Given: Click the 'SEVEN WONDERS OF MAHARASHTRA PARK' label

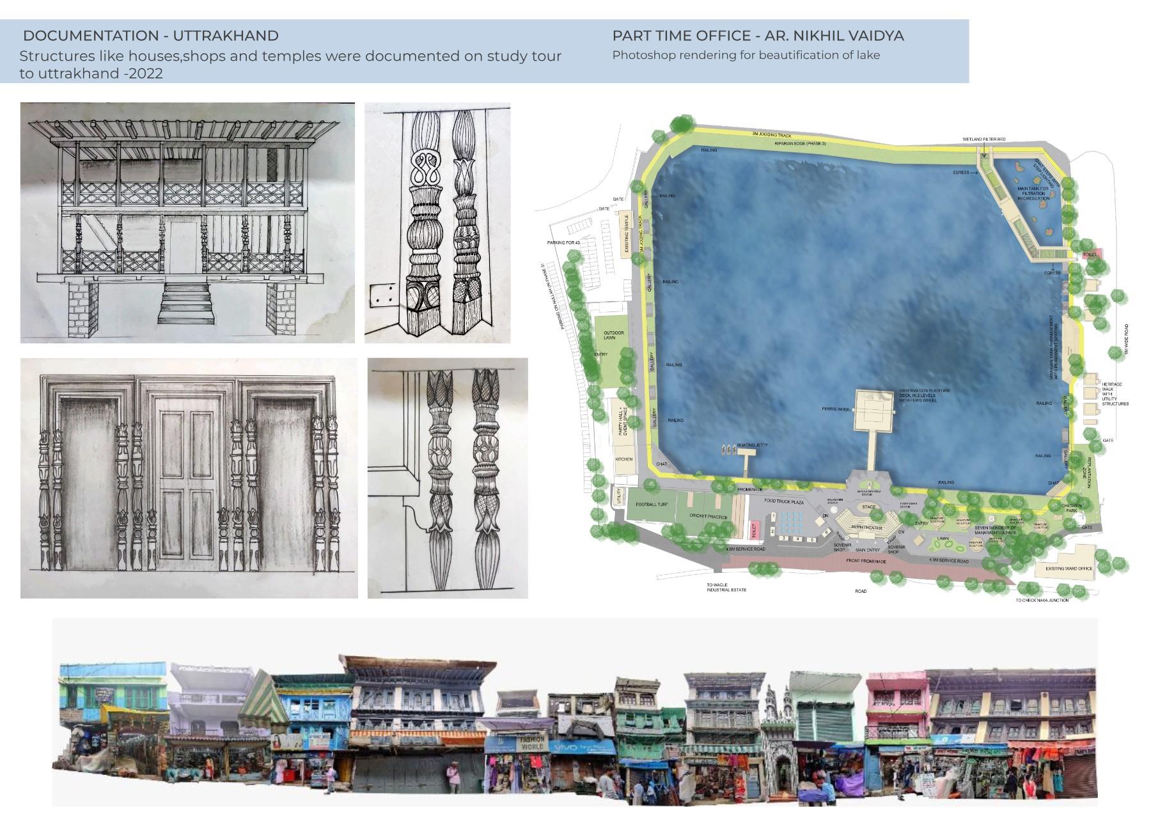Looking at the screenshot, I should (994, 530).
